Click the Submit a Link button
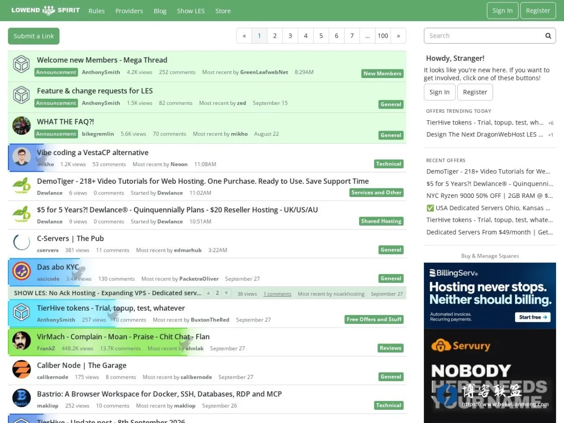Viewport: 564px width, 423px height. (34, 36)
